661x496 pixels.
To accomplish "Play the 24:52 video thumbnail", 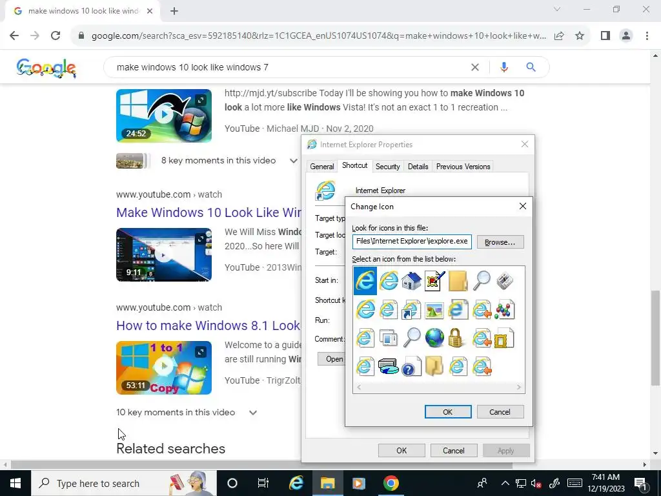I will point(163,116).
